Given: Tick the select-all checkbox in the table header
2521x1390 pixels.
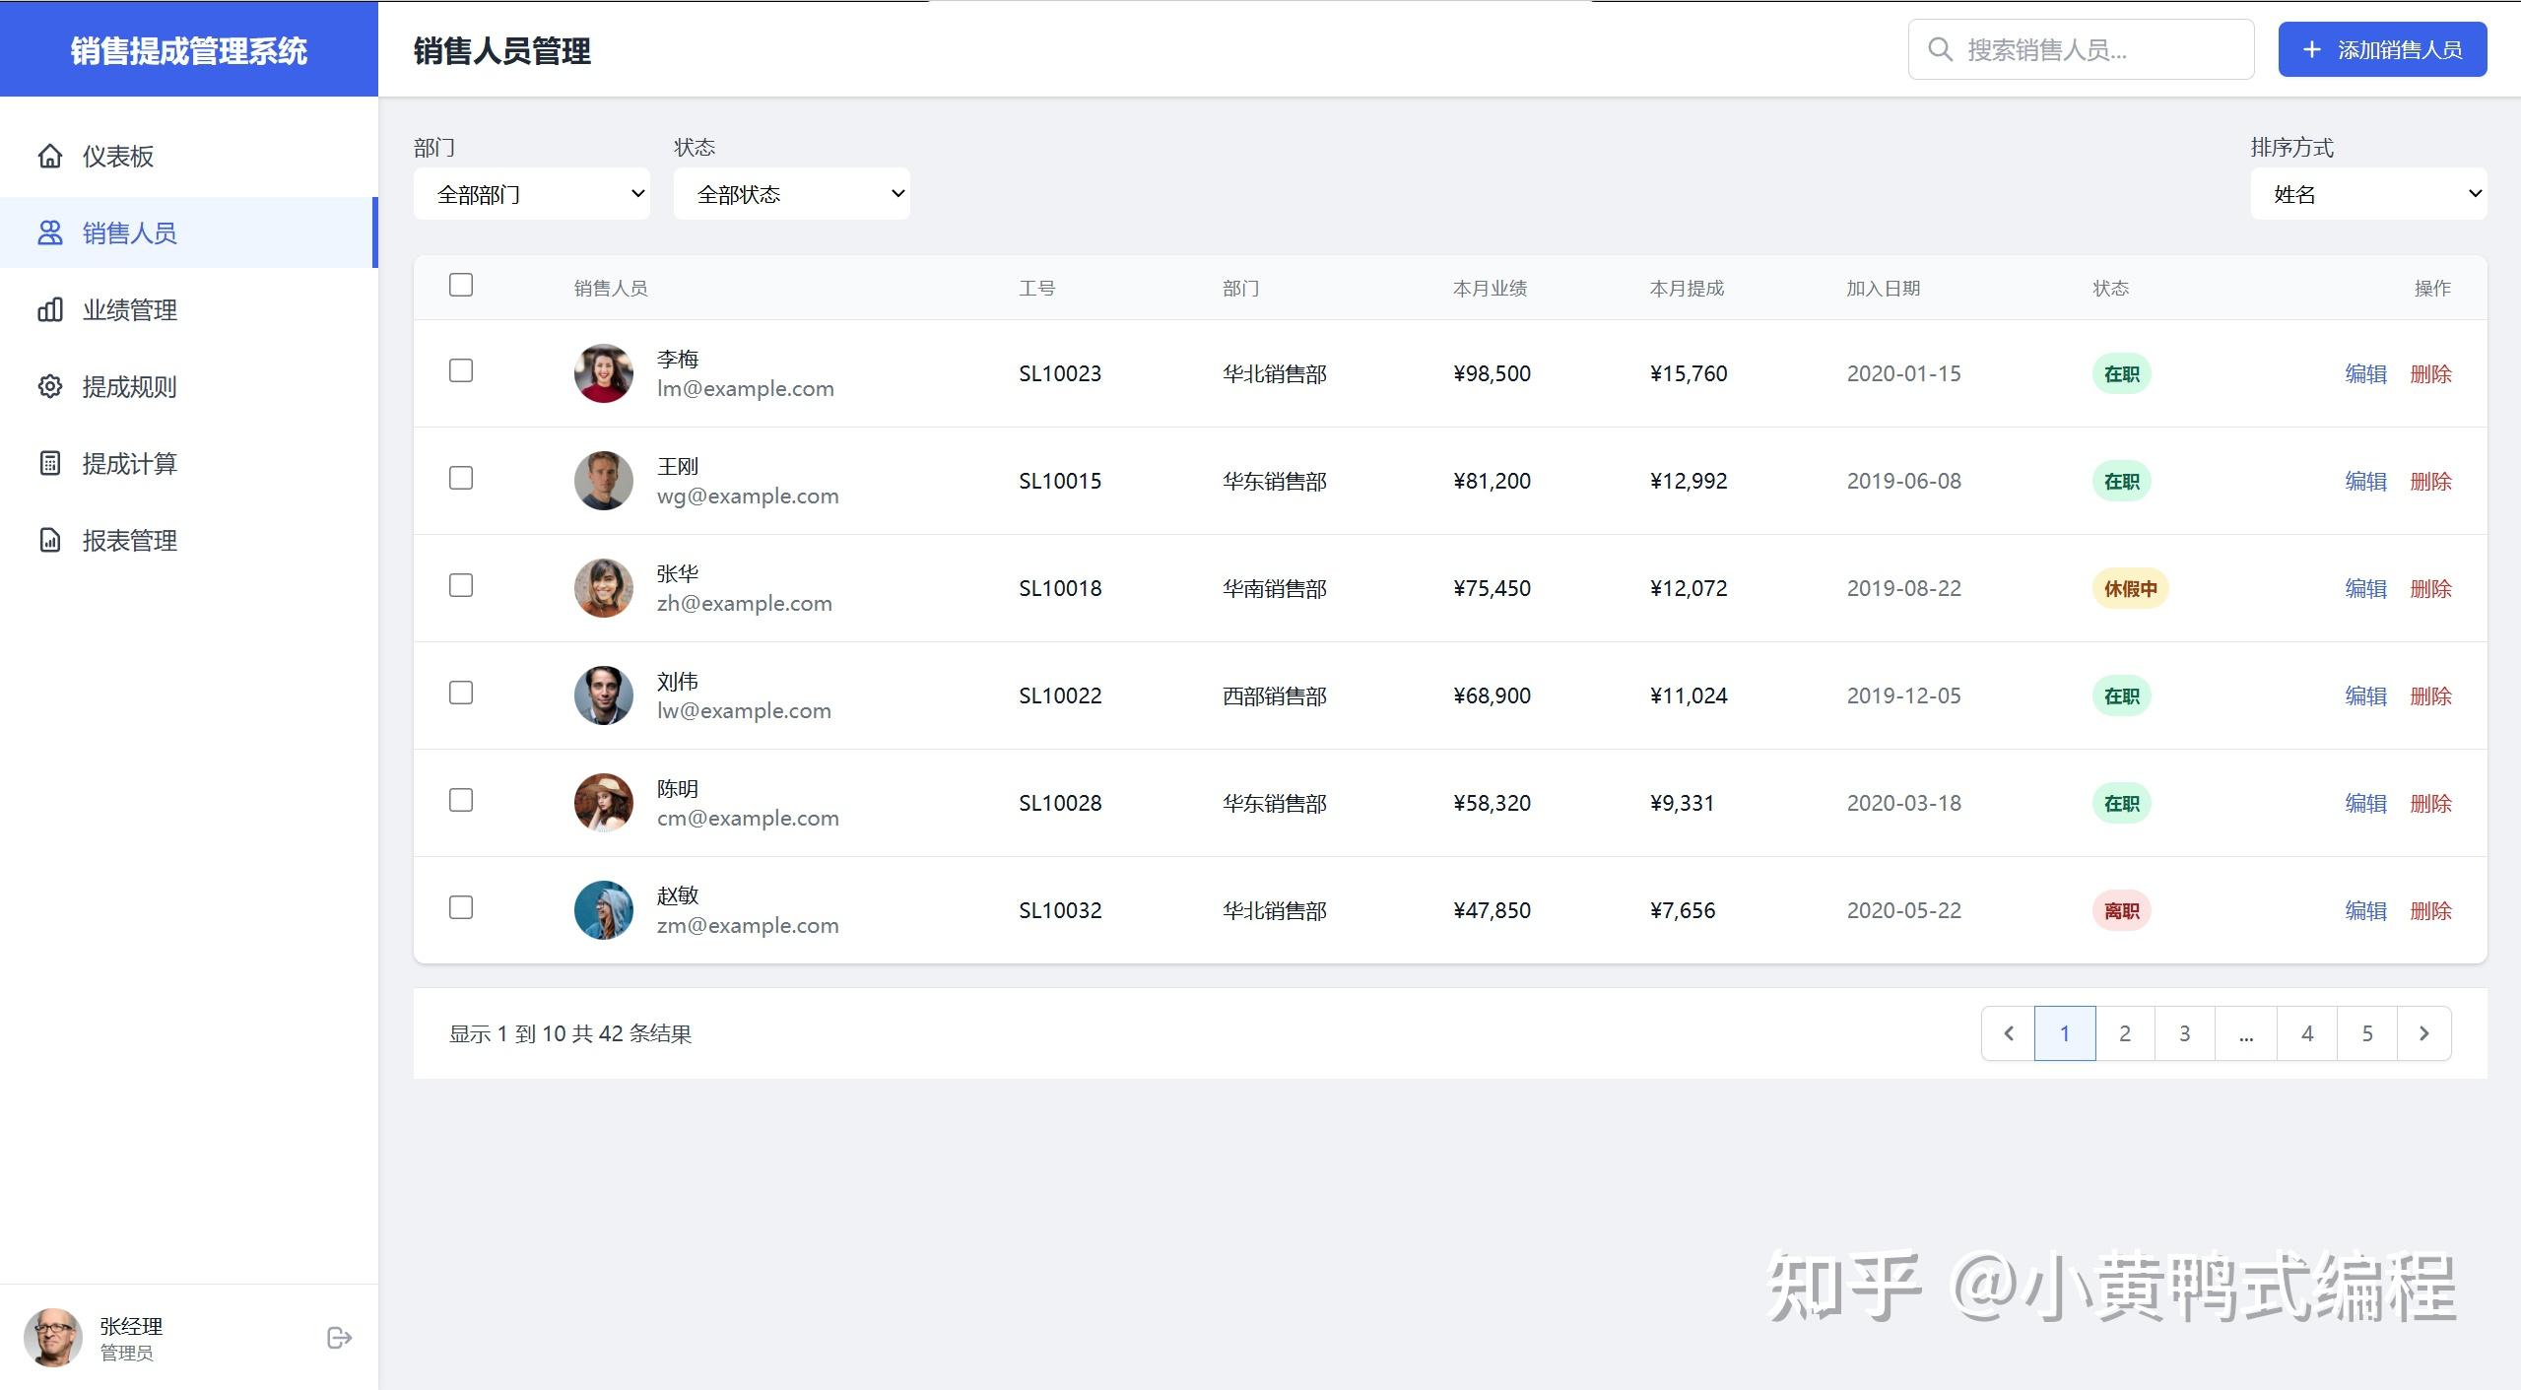Looking at the screenshot, I should point(461,286).
